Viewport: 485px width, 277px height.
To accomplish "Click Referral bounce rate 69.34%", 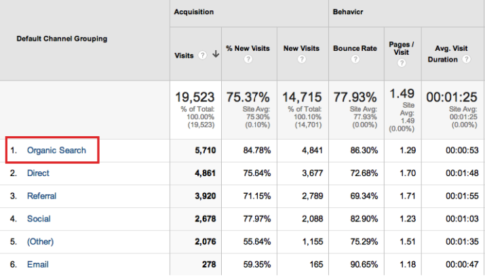I will pos(364,196).
